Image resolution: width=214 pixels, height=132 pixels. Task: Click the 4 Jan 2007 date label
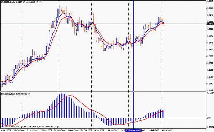[x=100, y=131]
